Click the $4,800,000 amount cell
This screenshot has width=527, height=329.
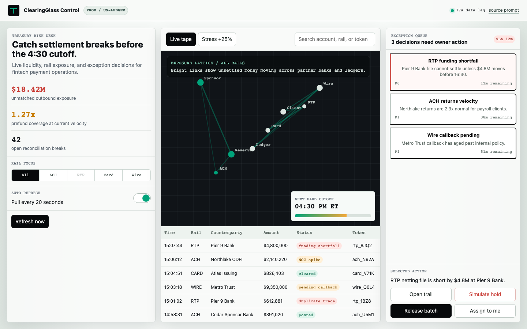(x=276, y=246)
